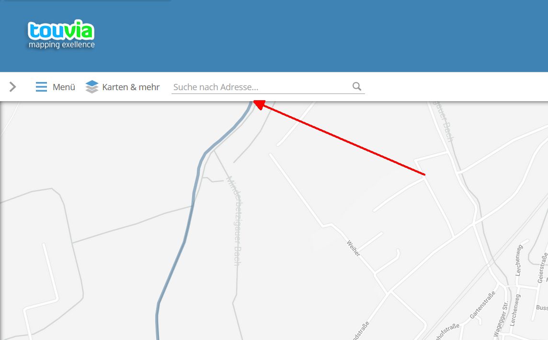Click the stacked layers icon
The image size is (548, 340).
coord(92,87)
